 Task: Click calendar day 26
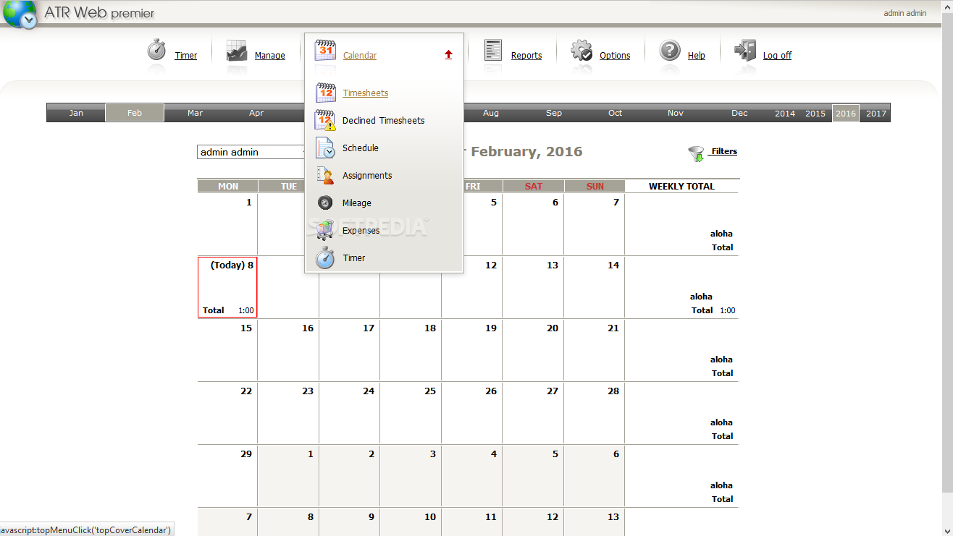click(x=471, y=413)
